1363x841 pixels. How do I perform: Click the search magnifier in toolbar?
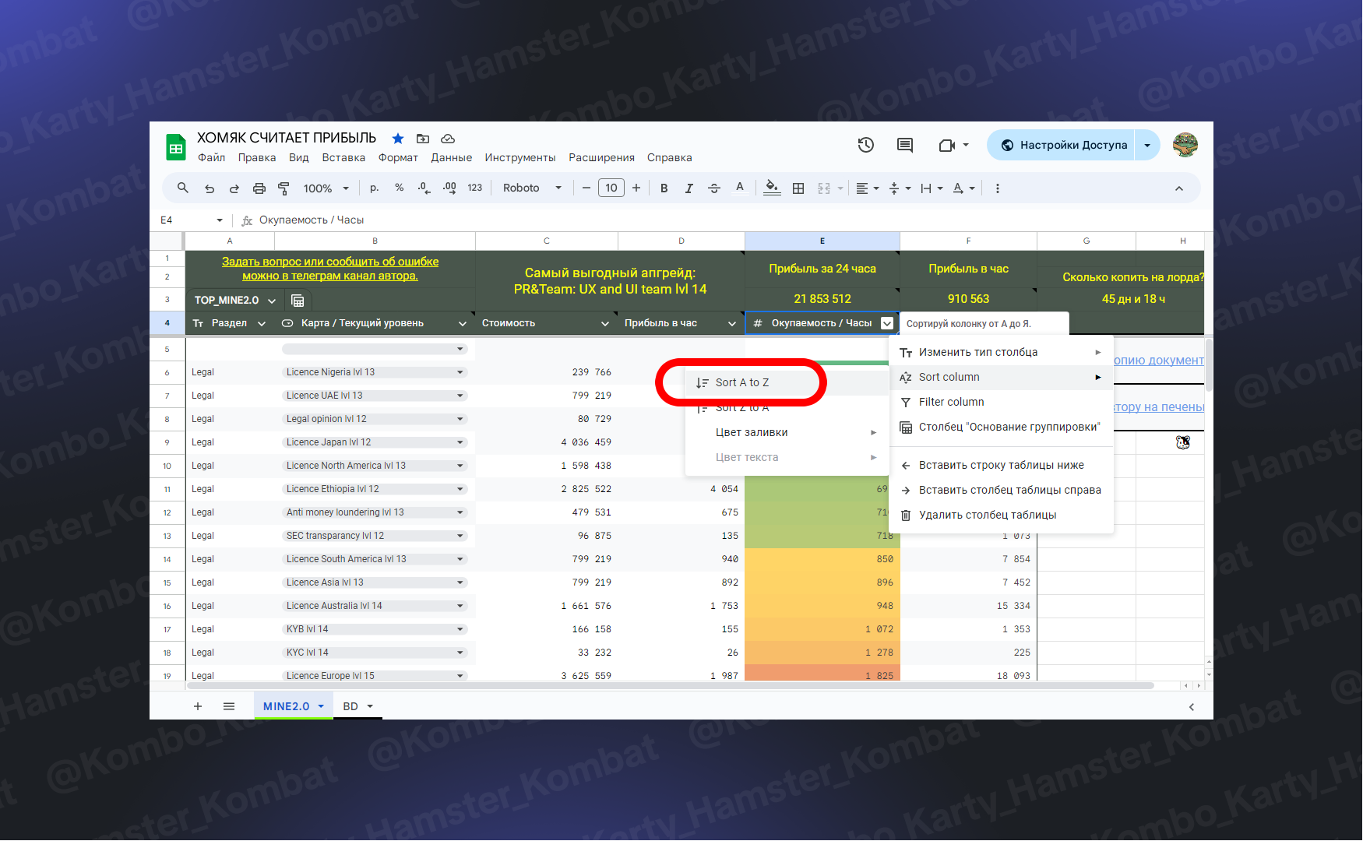point(183,188)
